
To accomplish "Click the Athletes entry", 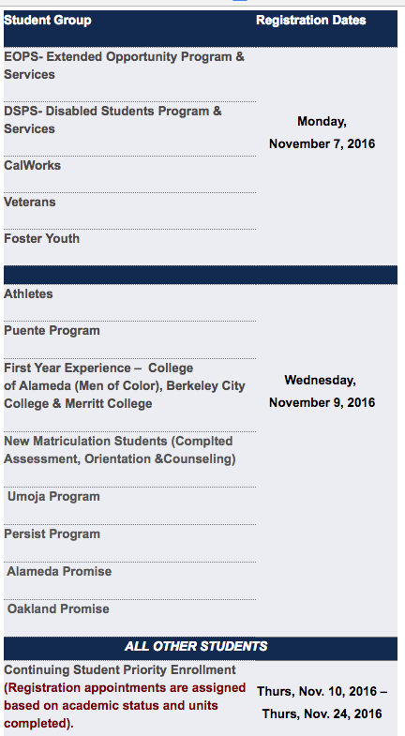I will 28,294.
